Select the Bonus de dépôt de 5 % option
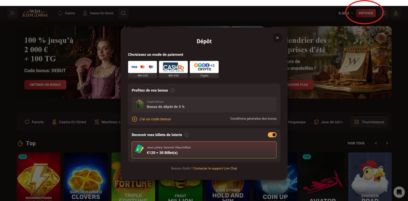This screenshot has width=408, height=201. click(x=204, y=104)
